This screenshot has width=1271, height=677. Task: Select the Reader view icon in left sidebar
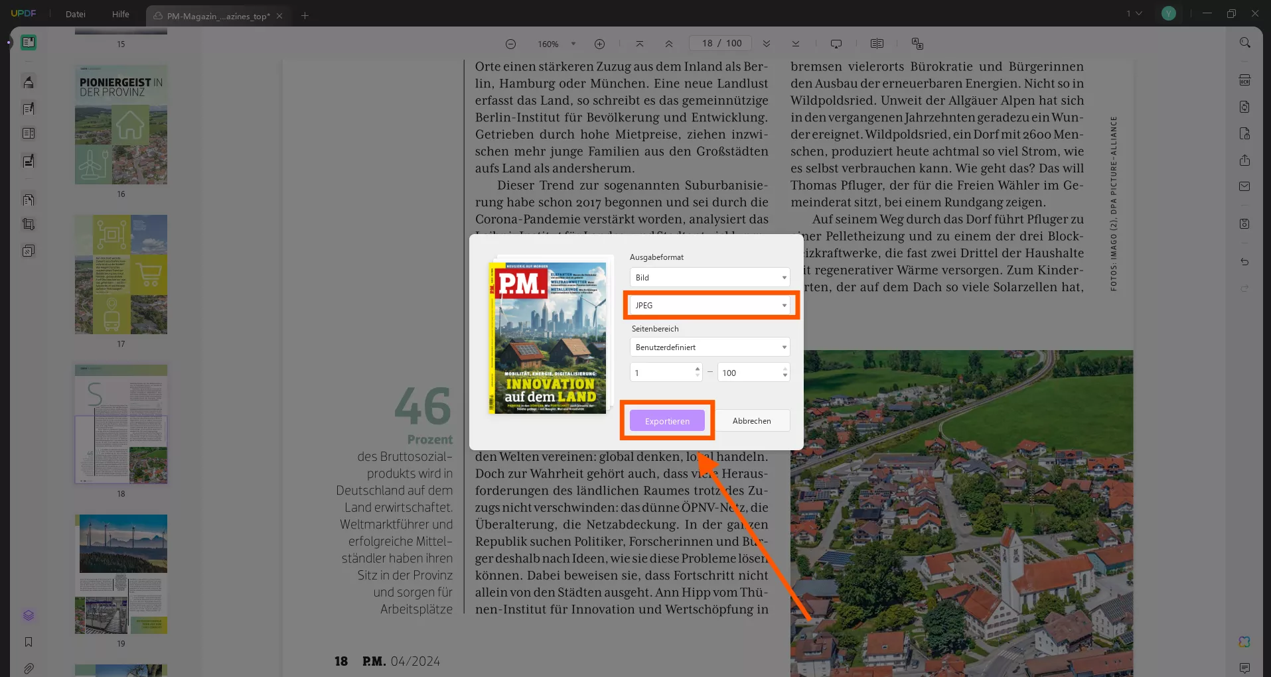point(29,42)
